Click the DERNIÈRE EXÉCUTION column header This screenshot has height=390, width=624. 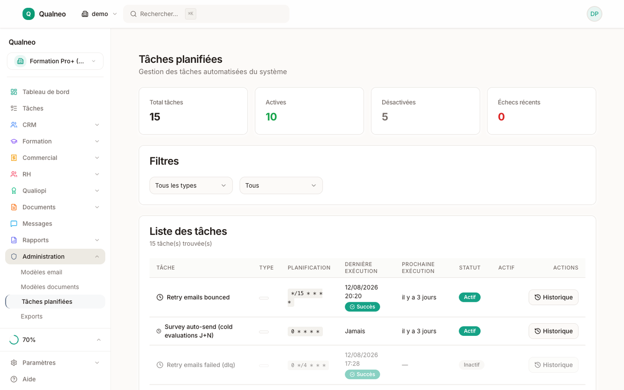361,268
